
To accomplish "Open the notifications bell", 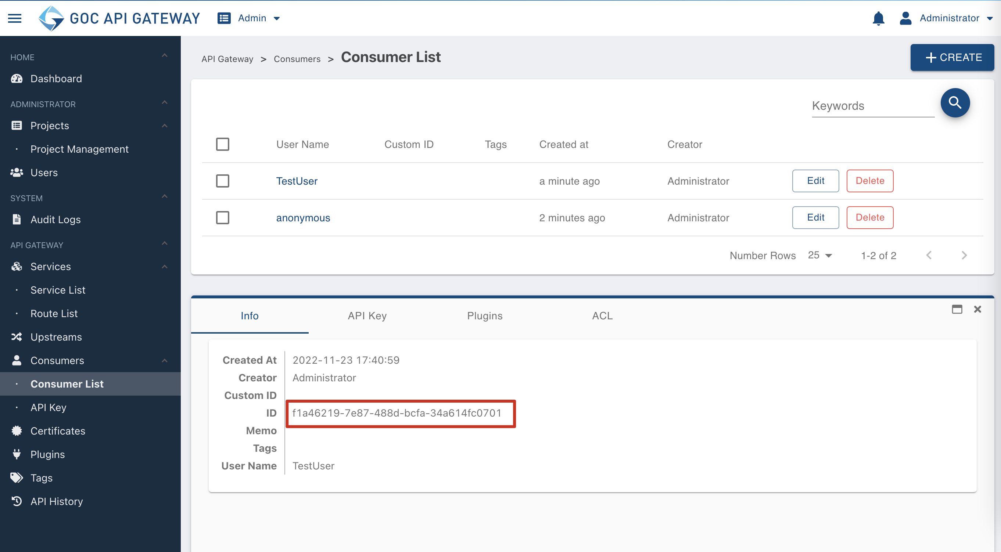I will 878,18.
